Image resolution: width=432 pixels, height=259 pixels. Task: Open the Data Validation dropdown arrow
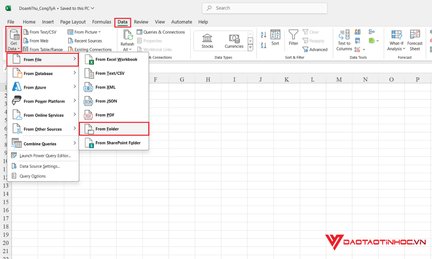(x=364, y=50)
